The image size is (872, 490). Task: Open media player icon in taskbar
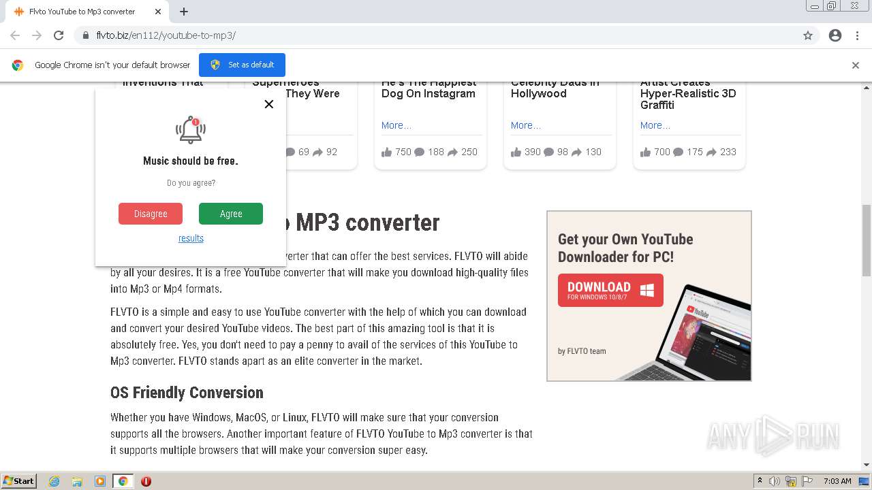pyautogui.click(x=100, y=481)
